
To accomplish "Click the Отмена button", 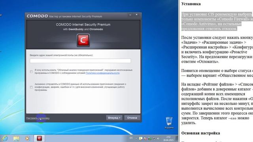I will pyautogui.click(x=132, y=118).
